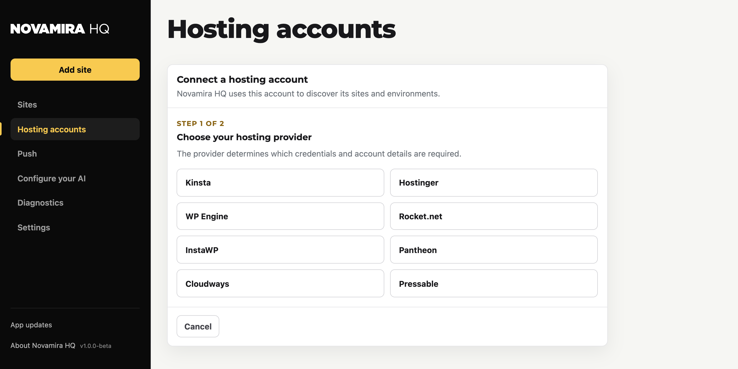The width and height of the screenshot is (738, 369).
Task: Click the provider determines credentials description
Action: click(x=319, y=154)
